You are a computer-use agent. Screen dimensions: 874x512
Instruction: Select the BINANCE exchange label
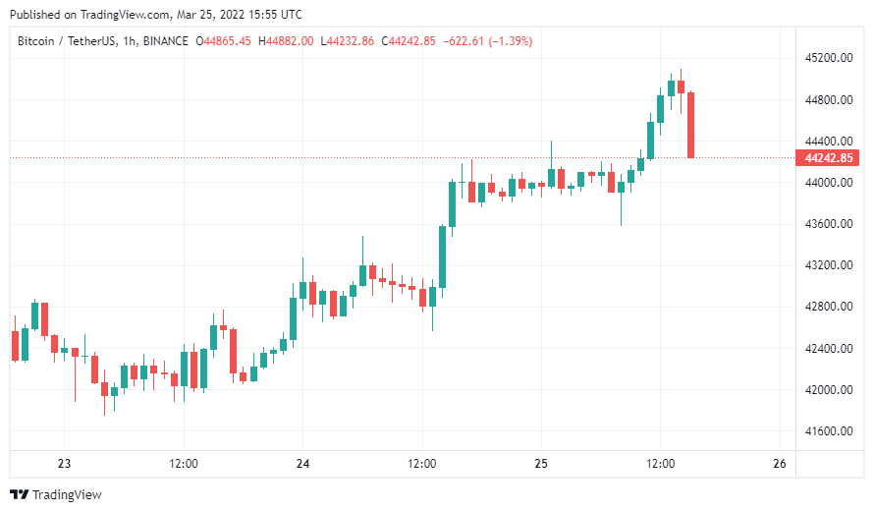[x=166, y=41]
